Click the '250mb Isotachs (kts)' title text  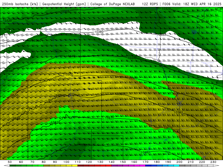pyautogui.click(x=20, y=4)
